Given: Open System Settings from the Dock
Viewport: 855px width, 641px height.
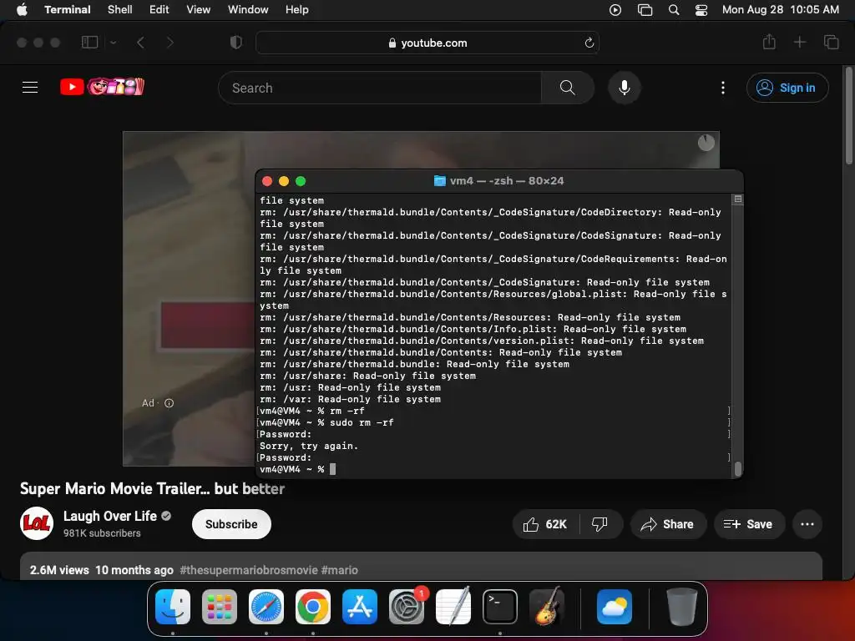Looking at the screenshot, I should pyautogui.click(x=407, y=607).
